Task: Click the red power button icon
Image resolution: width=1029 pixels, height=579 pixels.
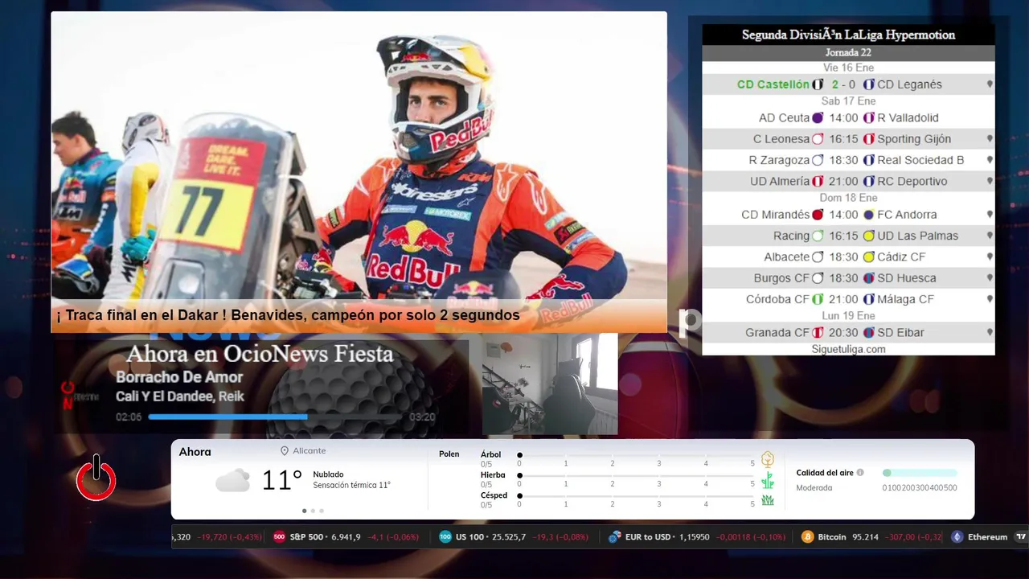Action: [x=96, y=478]
